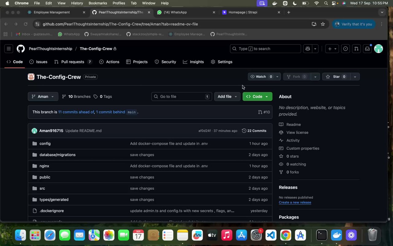Click the Chrome address bar URL

coord(120,24)
